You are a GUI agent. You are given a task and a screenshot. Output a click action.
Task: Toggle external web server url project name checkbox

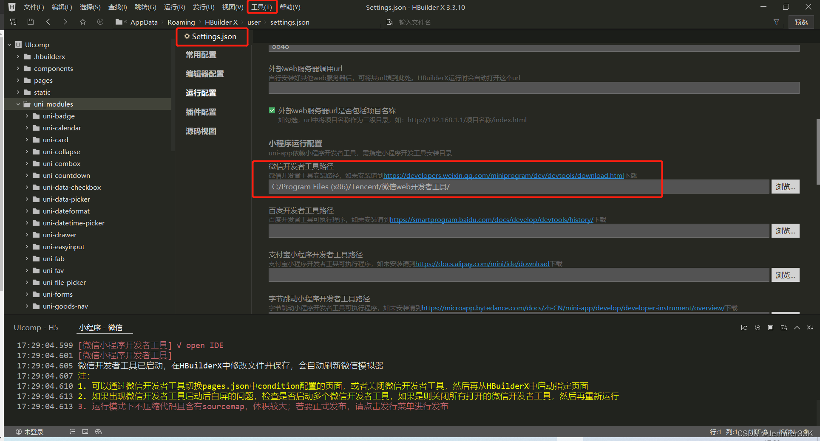point(272,111)
